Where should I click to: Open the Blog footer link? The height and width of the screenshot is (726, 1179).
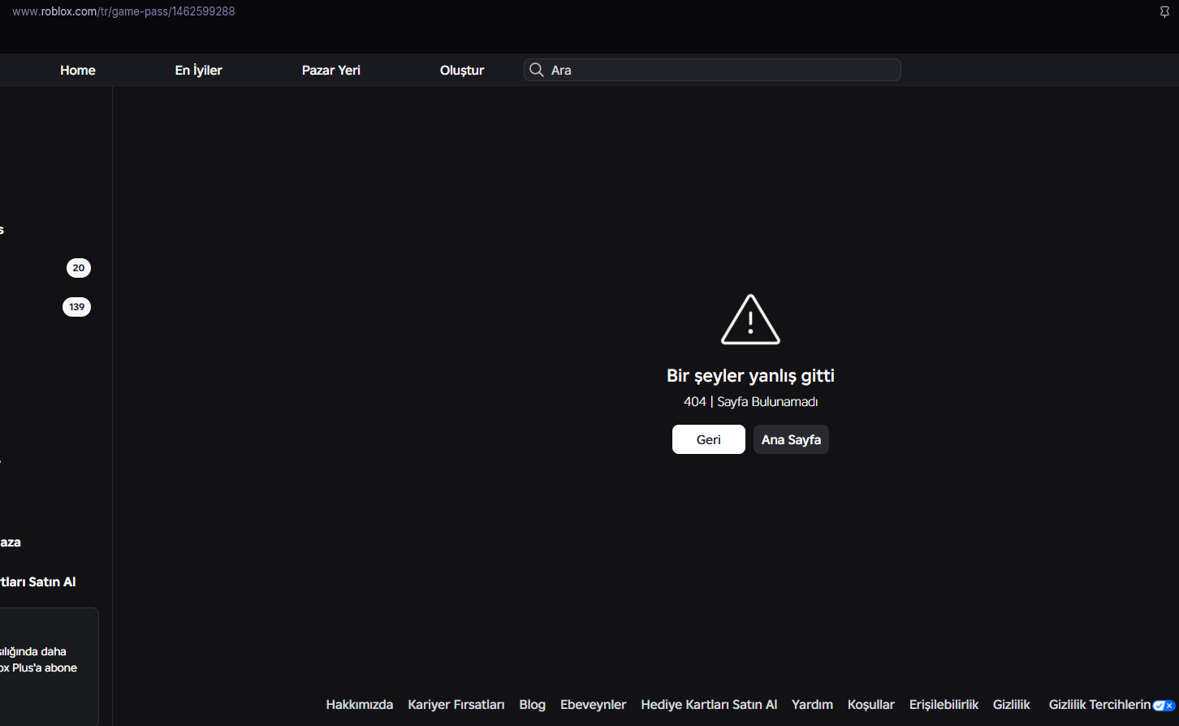(x=533, y=705)
